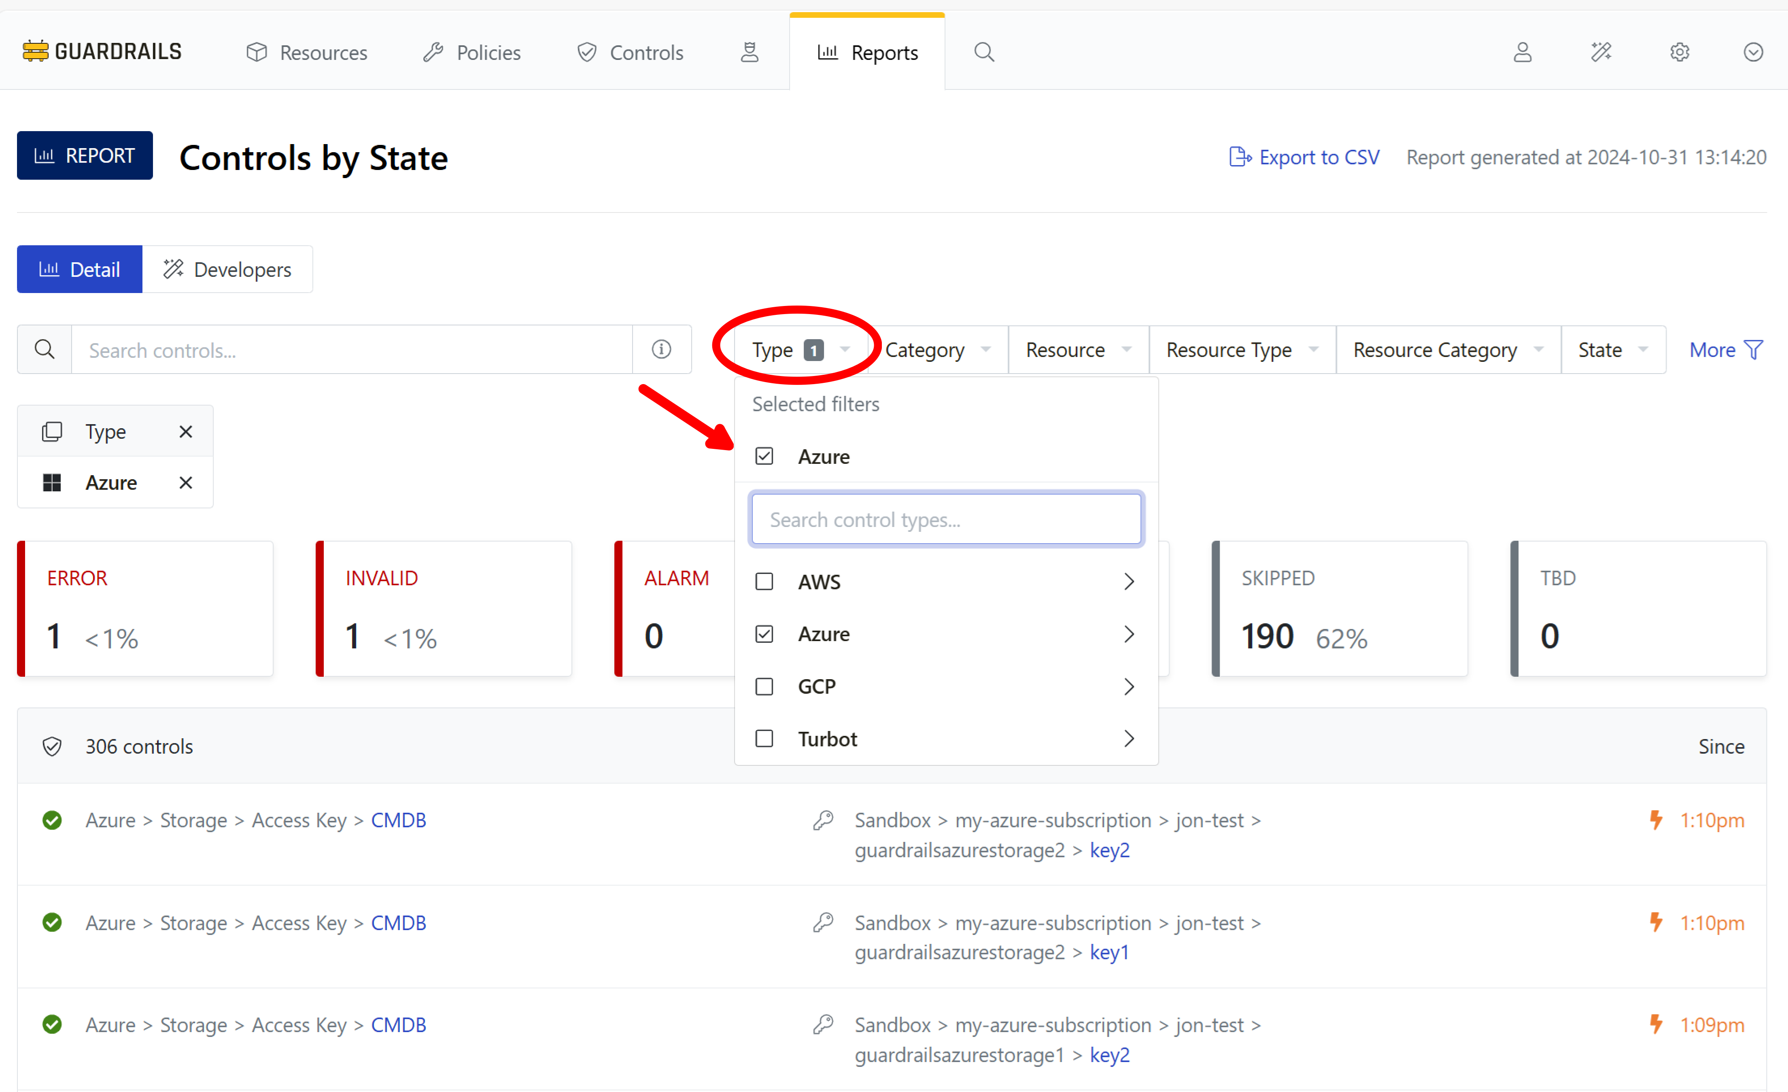The width and height of the screenshot is (1788, 1092).
Task: Open the settings gear icon in header
Action: 1678,52
